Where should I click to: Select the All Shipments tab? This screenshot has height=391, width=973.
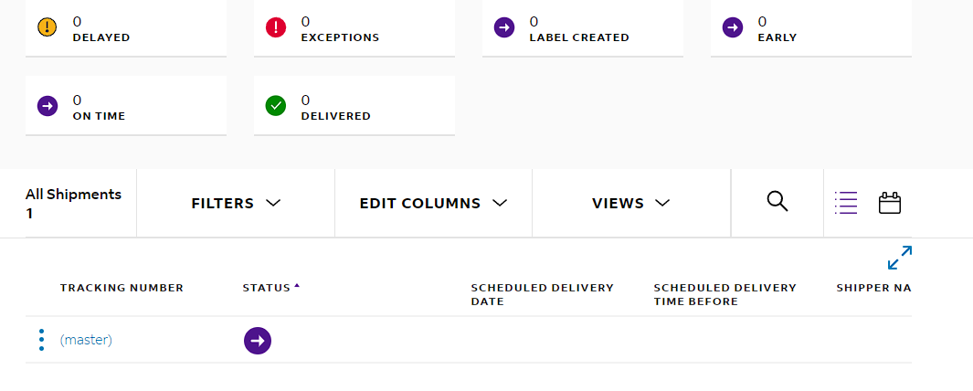click(73, 203)
